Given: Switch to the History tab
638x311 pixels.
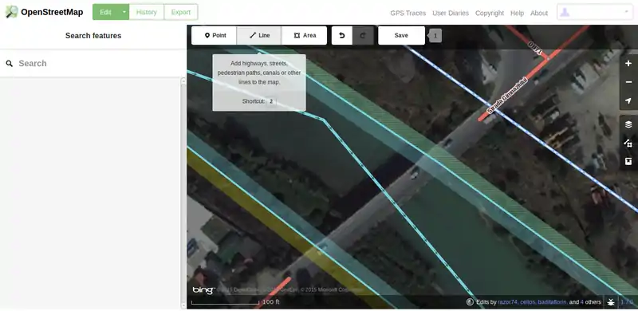Looking at the screenshot, I should coord(147,12).
